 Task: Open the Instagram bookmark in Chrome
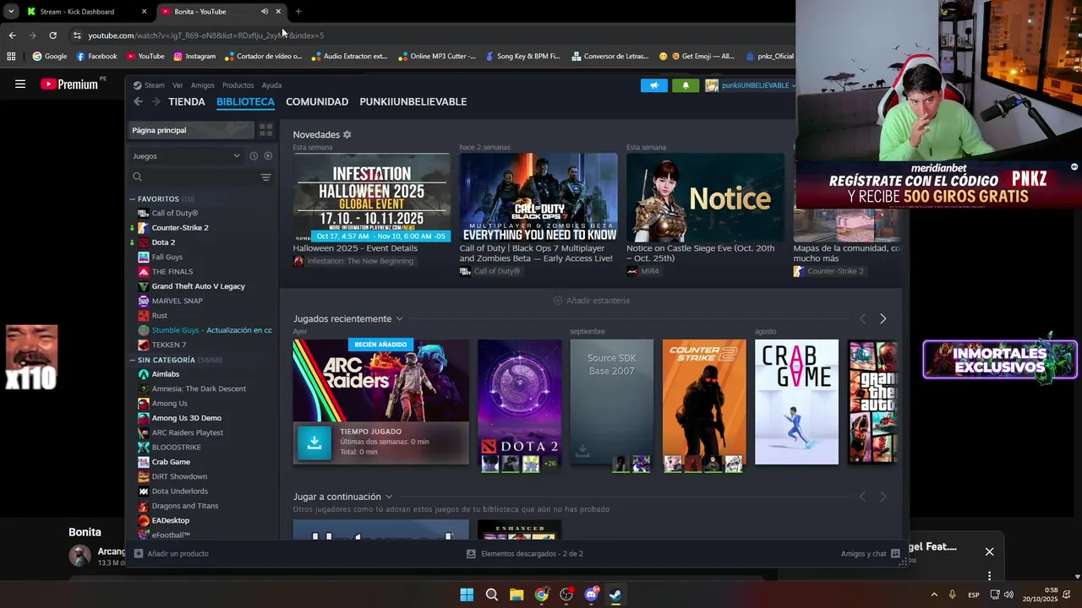tap(194, 57)
